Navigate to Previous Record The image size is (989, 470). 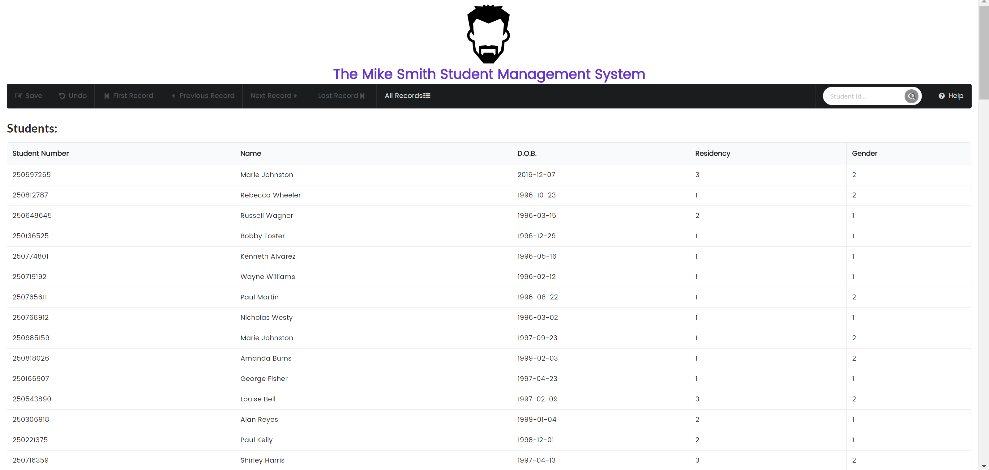tap(202, 96)
